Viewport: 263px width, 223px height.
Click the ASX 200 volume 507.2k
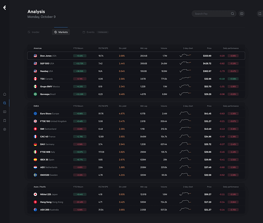pyautogui.click(x=164, y=210)
